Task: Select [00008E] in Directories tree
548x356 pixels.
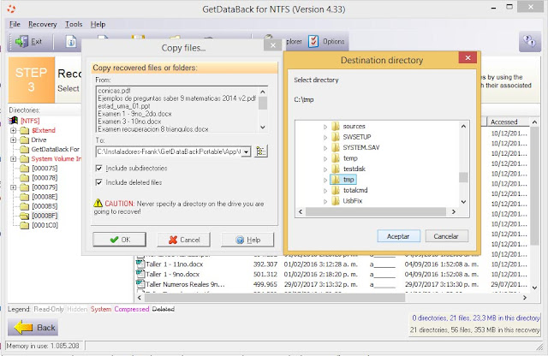Action: 45,197
